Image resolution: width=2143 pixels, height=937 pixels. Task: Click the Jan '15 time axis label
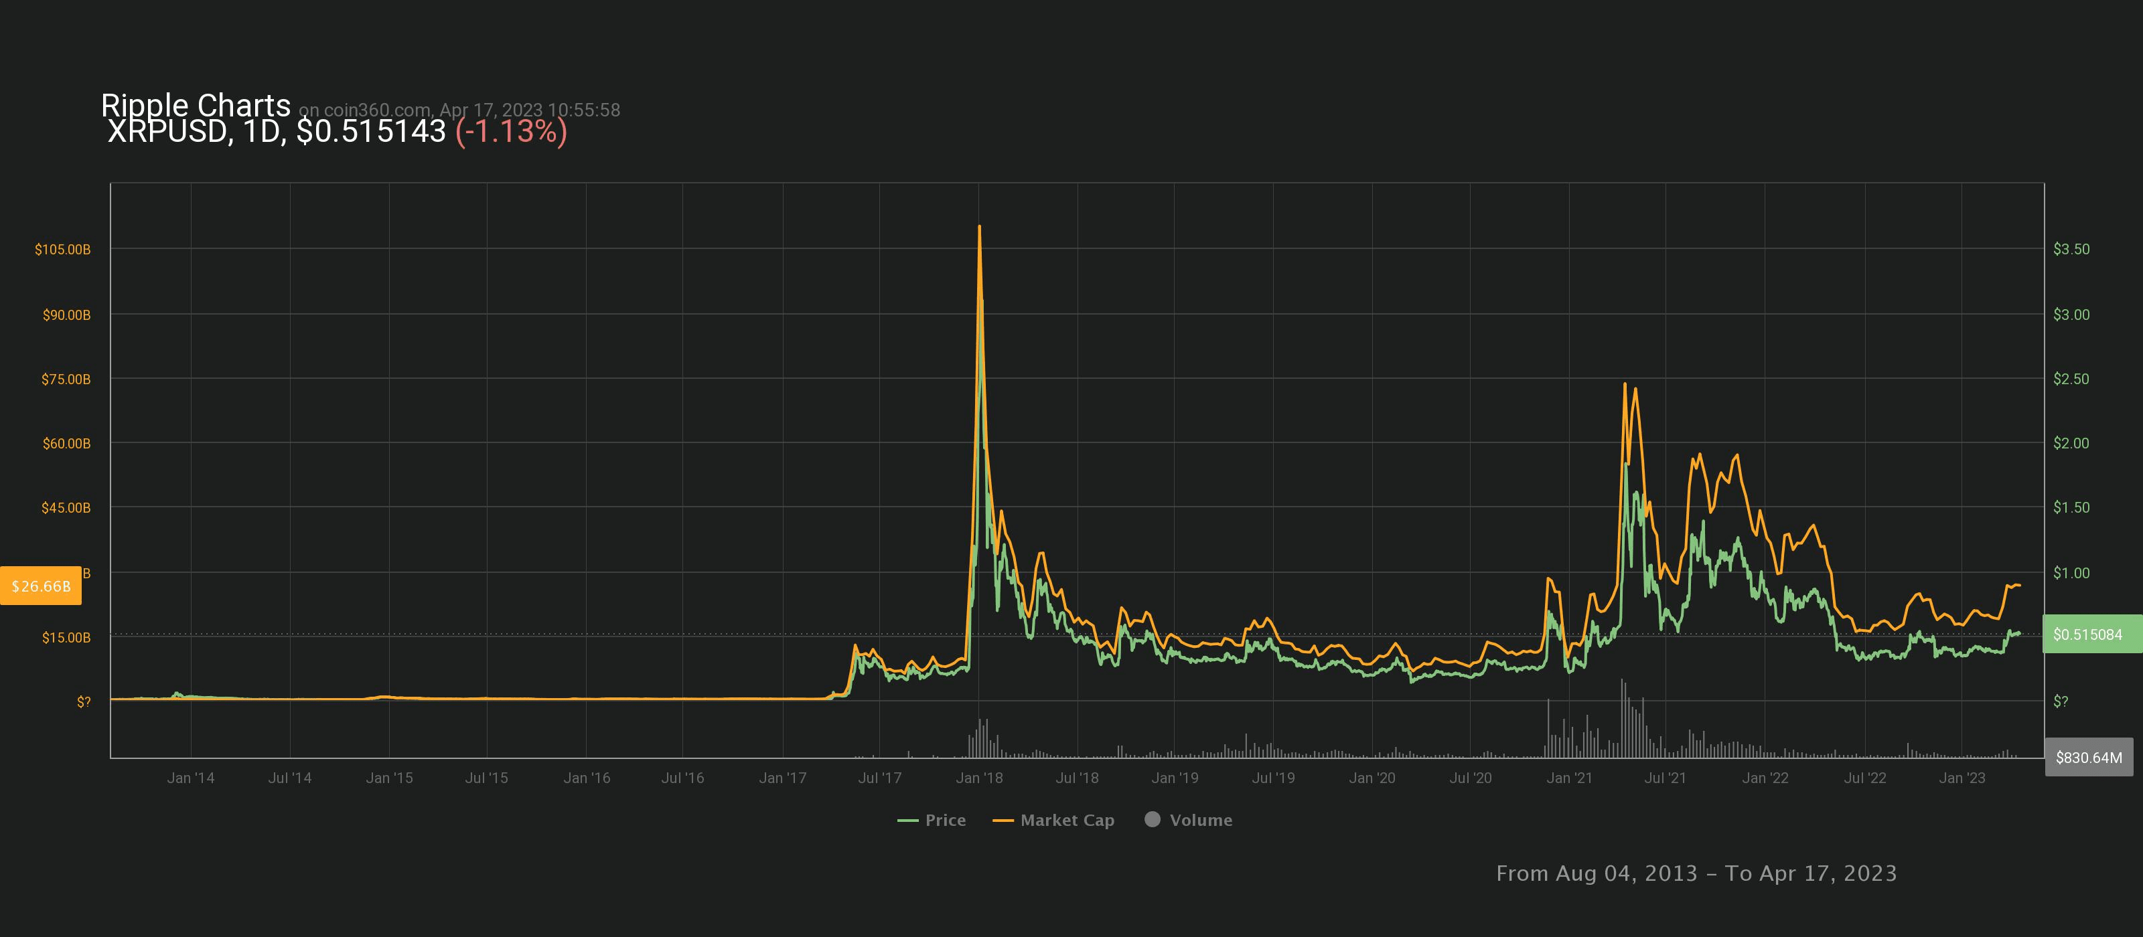coord(389,778)
